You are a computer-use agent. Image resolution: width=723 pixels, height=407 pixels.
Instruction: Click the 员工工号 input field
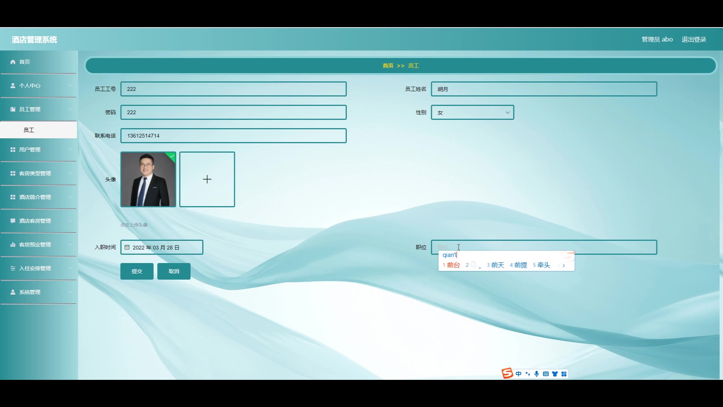point(233,89)
